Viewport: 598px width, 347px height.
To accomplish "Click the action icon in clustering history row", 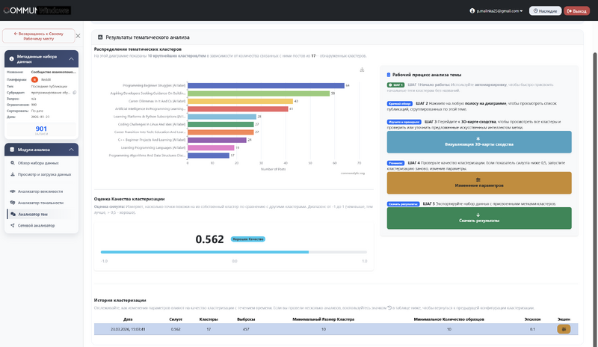I will (564, 329).
